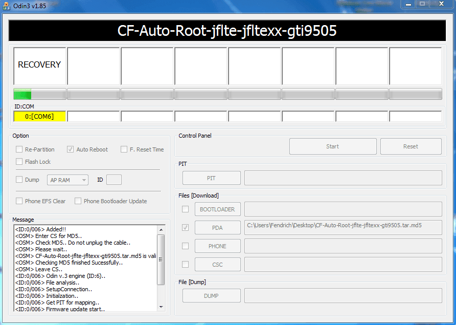Click the Message log scroll up arrow
Viewport: 456px width, 325px height.
tap(161, 230)
